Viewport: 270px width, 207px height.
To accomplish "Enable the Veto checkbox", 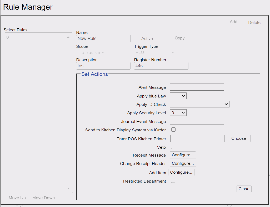I will pos(173,147).
